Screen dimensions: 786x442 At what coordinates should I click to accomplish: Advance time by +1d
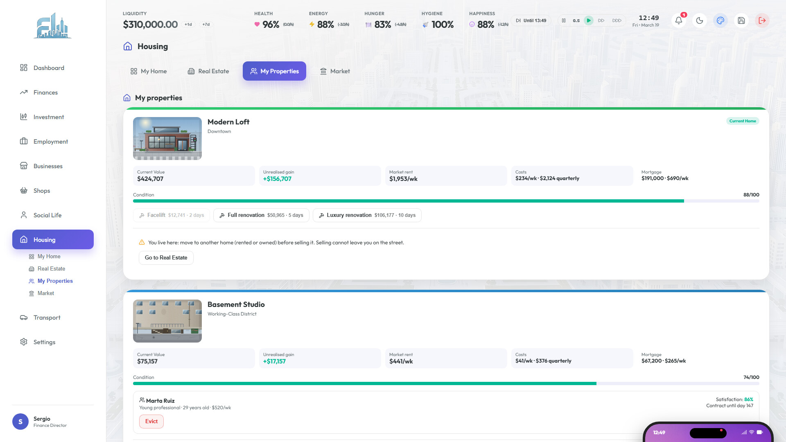[x=188, y=25]
